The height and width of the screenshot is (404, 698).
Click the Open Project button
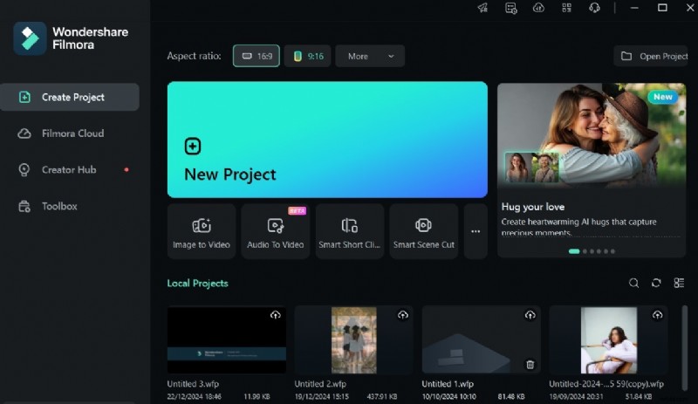[656, 56]
